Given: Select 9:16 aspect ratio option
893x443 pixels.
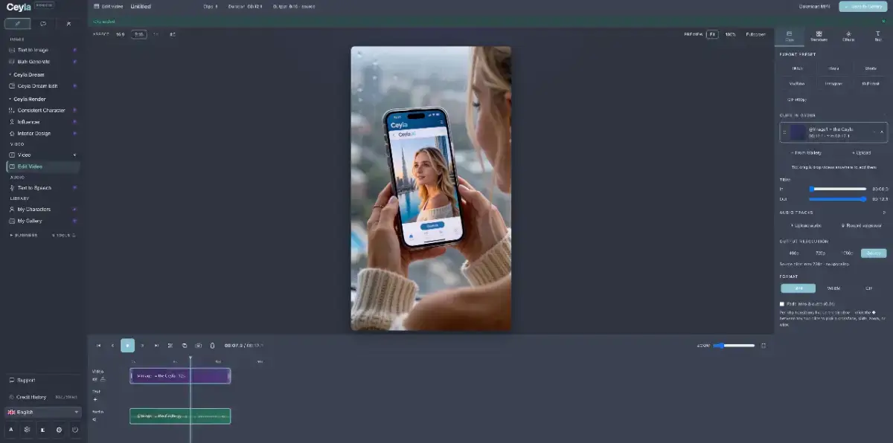Looking at the screenshot, I should coord(138,34).
